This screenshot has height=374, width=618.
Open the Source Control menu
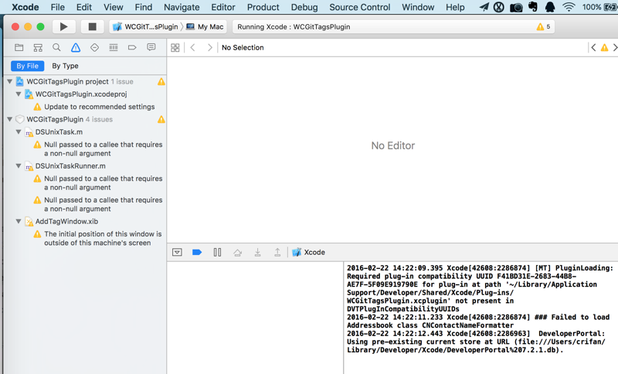[x=360, y=7]
